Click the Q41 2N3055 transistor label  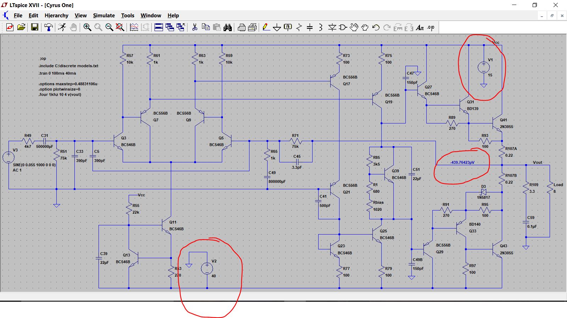tap(506, 123)
